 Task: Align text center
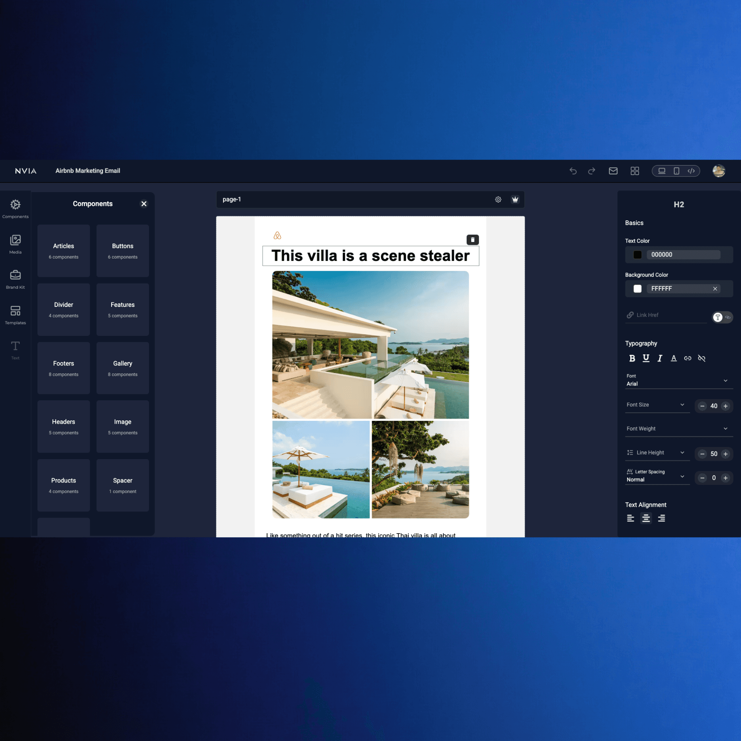pos(646,518)
